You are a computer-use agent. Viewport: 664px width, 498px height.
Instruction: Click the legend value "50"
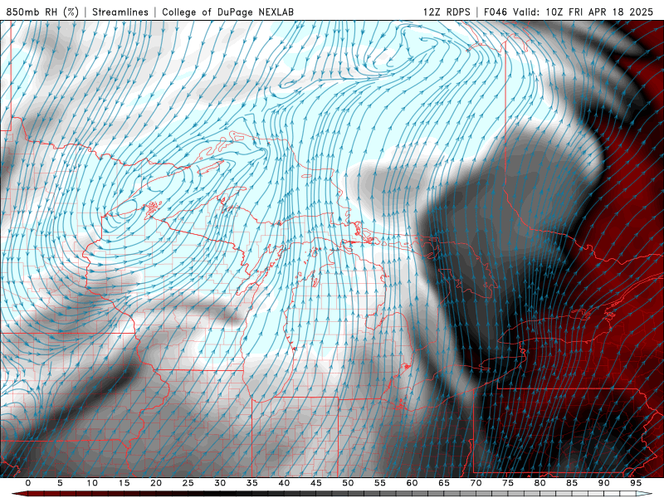348,483
